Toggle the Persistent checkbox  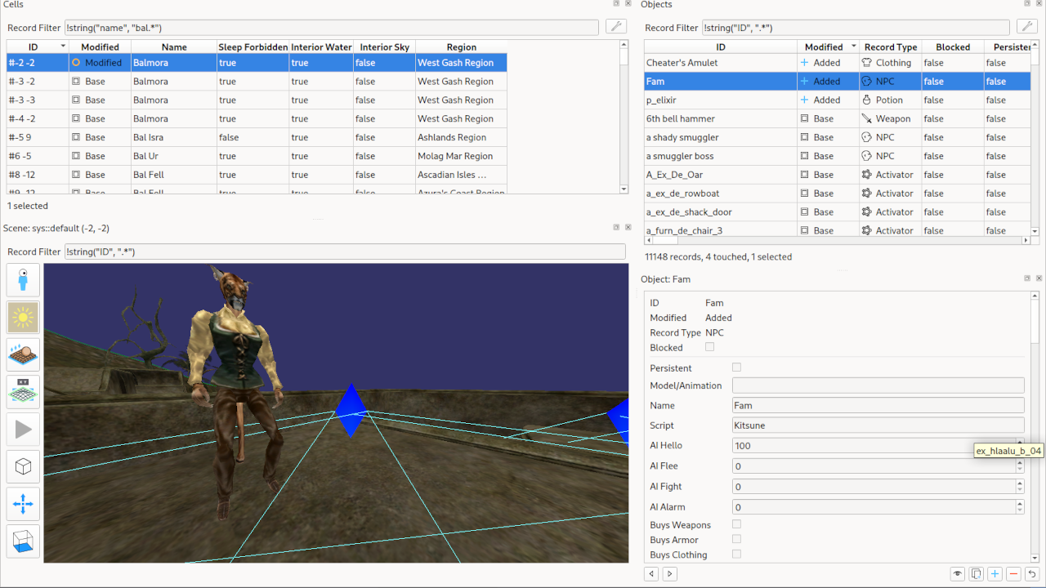point(737,367)
